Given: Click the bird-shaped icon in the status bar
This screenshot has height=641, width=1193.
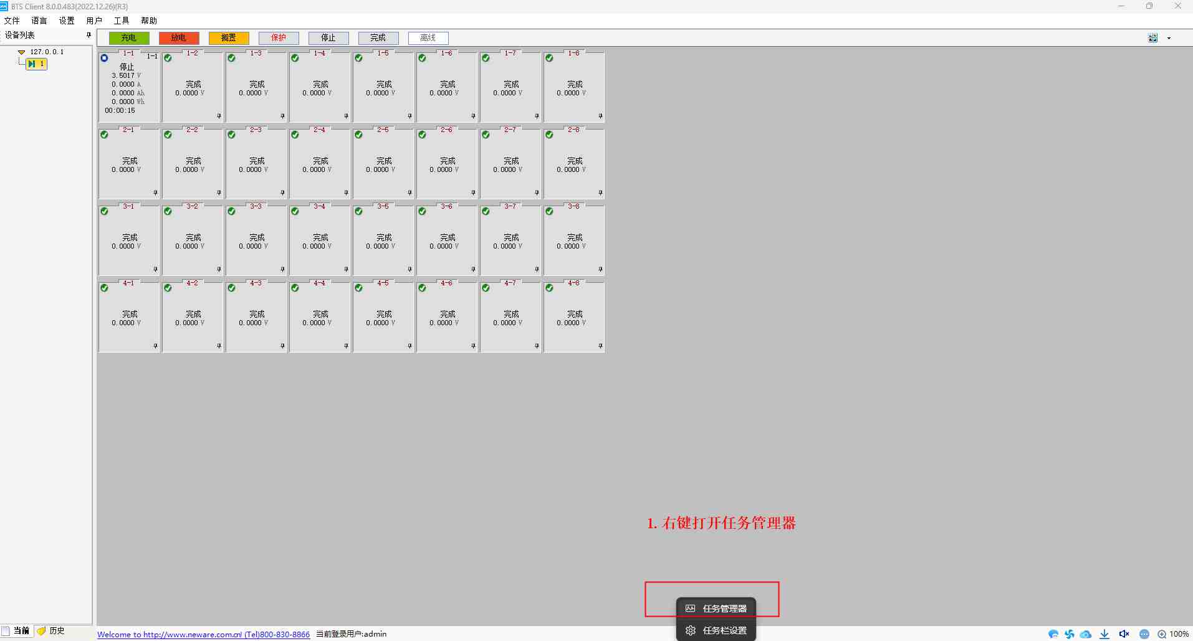Looking at the screenshot, I should [1053, 634].
